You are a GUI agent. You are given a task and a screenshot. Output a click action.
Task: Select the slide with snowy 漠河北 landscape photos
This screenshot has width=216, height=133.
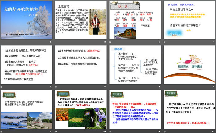[27, 110]
